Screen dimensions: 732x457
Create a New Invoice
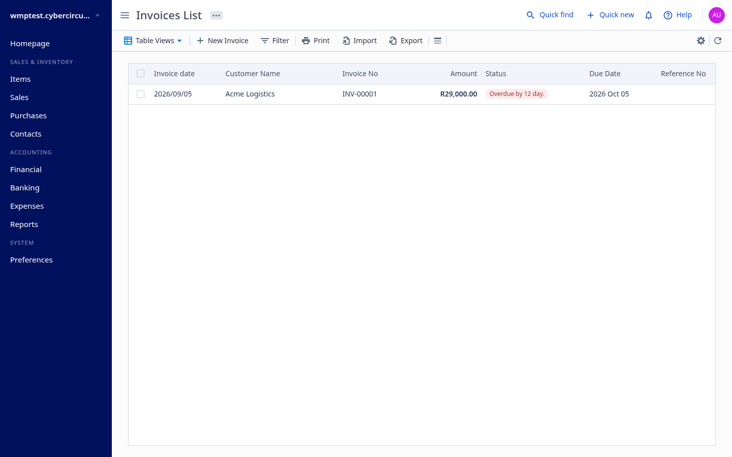click(x=222, y=41)
